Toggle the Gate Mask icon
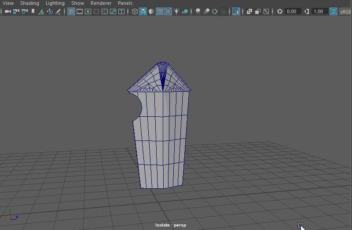This screenshot has width=352, height=230. 96,11
